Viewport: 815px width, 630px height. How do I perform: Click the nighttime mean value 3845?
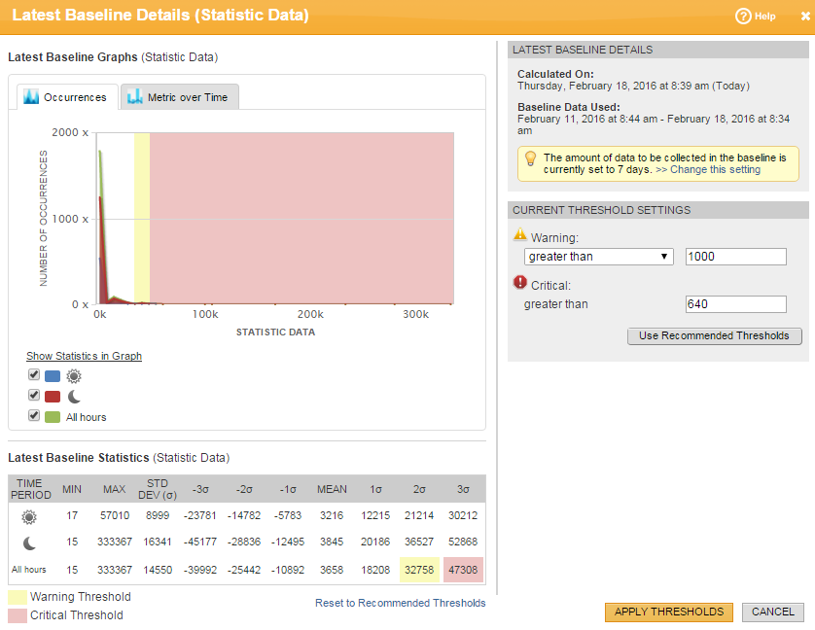click(332, 542)
